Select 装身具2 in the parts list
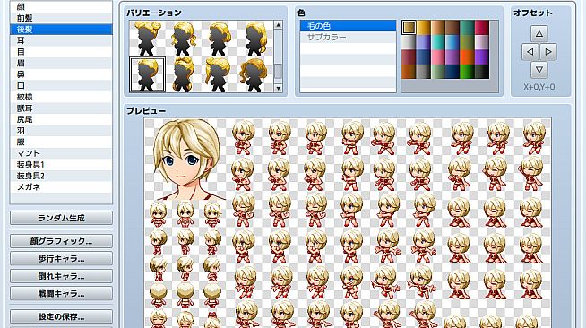The image size is (586, 328). pyautogui.click(x=61, y=176)
